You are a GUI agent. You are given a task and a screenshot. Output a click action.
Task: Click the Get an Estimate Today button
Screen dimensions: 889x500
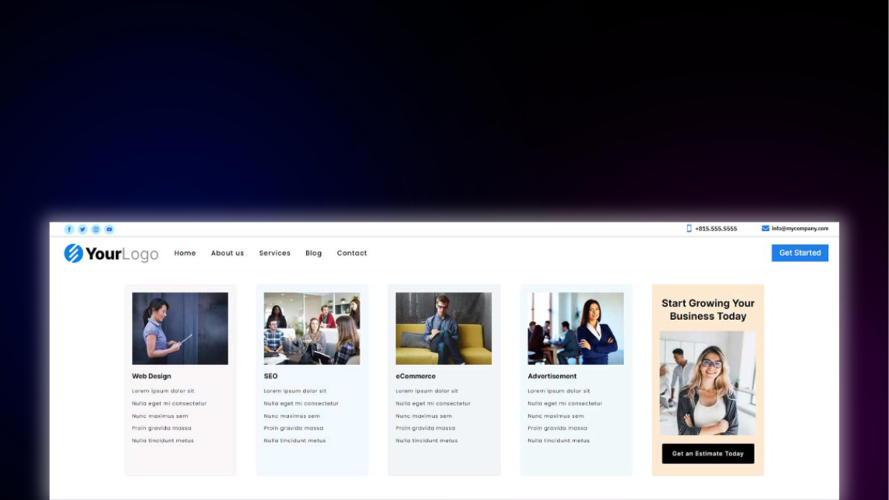pos(707,453)
